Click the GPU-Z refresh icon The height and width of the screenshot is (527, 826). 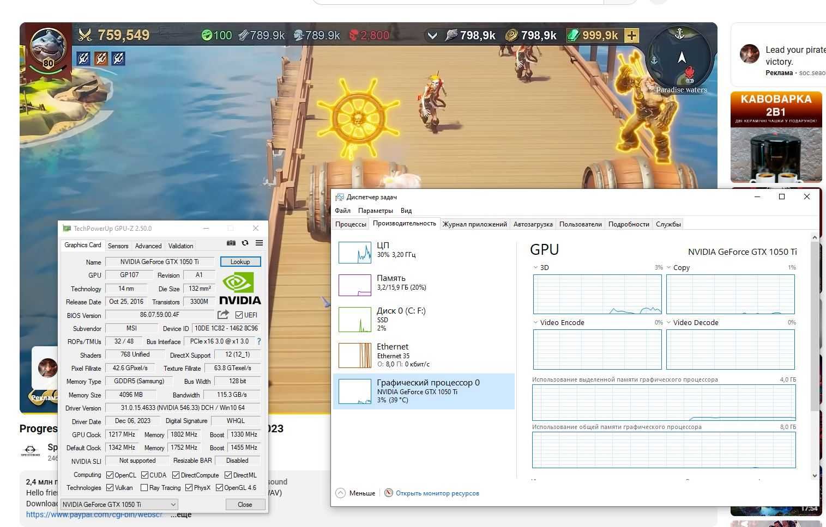[245, 243]
